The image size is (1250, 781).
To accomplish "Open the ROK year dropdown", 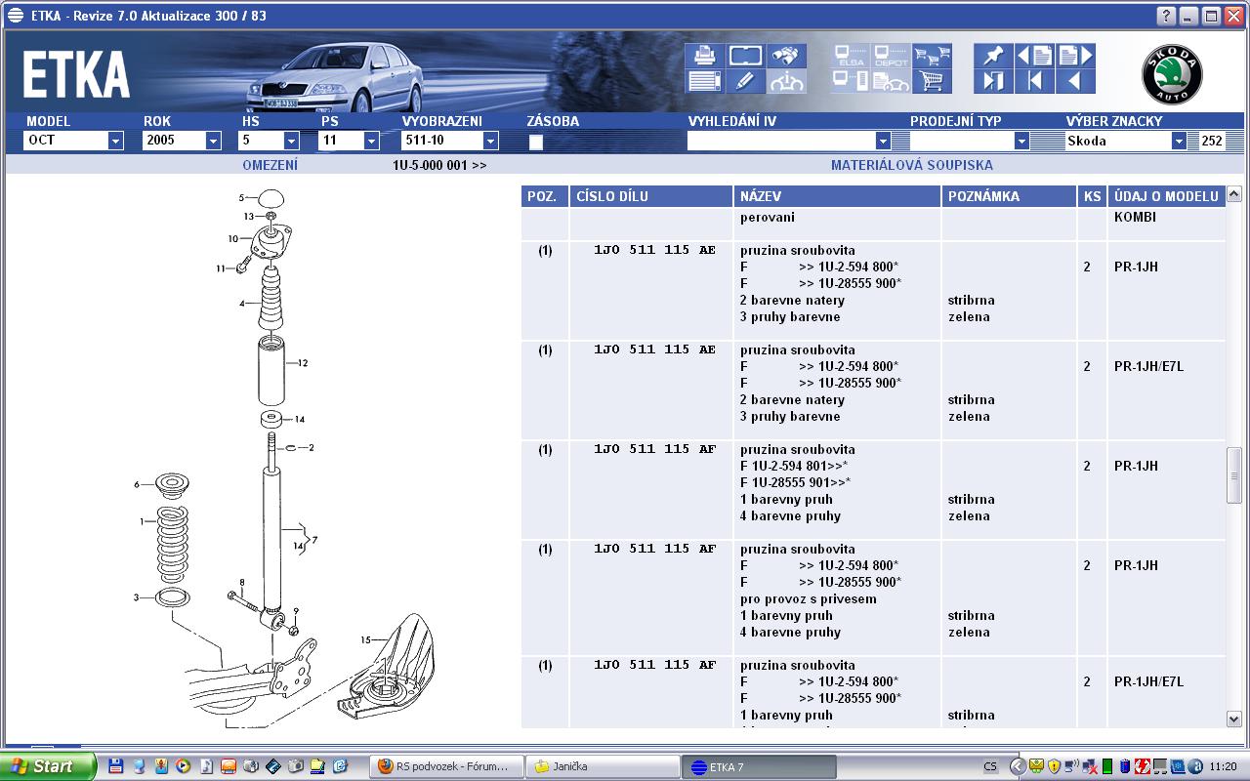I will pyautogui.click(x=213, y=141).
